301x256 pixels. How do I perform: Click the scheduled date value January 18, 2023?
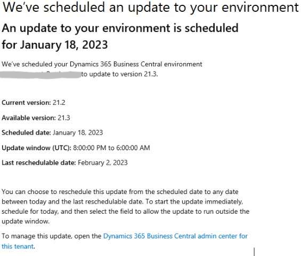[78, 133]
